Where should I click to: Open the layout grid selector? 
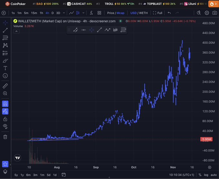pos(99,13)
